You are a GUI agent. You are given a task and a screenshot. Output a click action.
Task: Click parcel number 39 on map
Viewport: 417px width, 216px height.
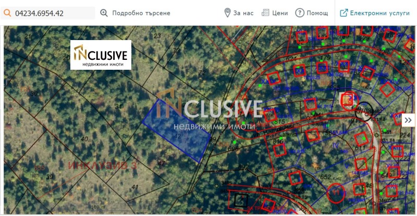click(x=50, y=176)
